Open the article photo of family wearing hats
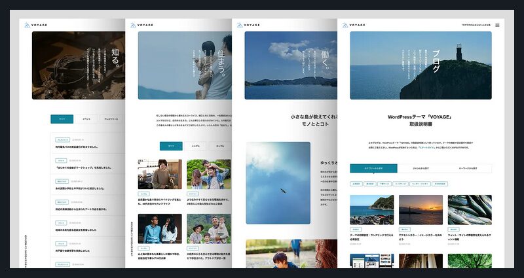This screenshot has width=524, height=278. [208, 228]
